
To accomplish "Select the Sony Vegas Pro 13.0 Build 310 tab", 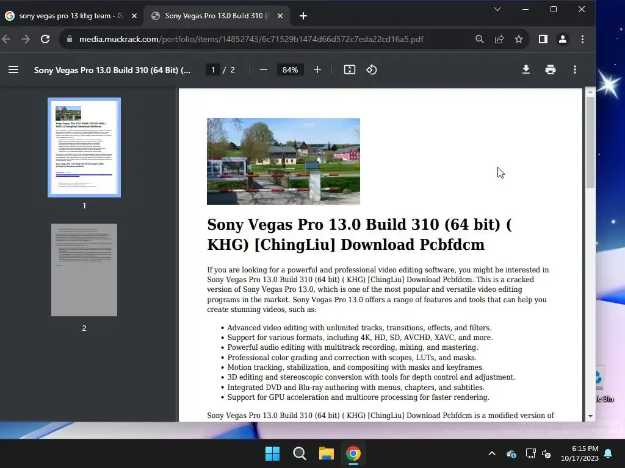I will (217, 16).
